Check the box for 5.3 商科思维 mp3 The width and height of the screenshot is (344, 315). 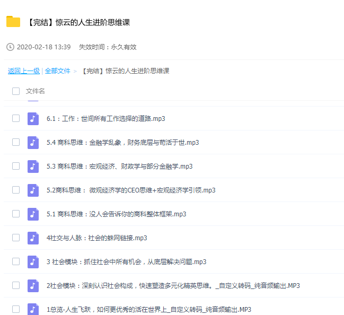click(x=16, y=166)
